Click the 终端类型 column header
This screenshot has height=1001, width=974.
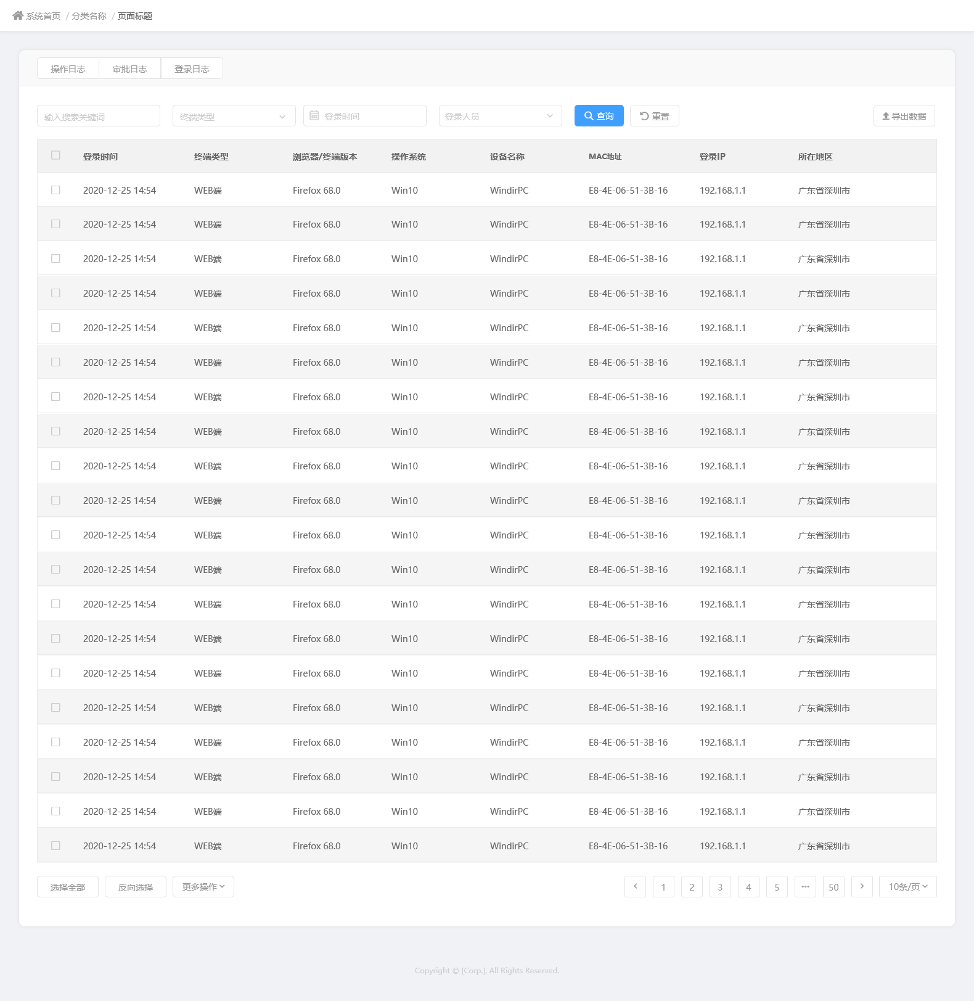tap(211, 157)
